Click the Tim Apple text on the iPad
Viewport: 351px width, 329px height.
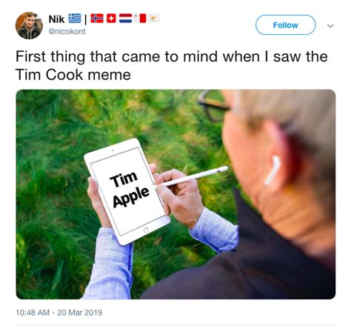(x=130, y=190)
